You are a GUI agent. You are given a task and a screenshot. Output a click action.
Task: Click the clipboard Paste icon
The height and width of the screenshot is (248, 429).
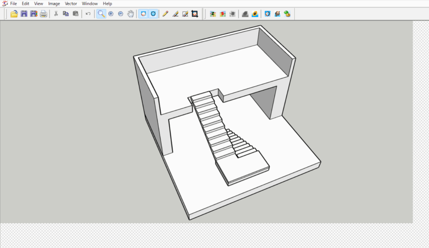(75, 14)
